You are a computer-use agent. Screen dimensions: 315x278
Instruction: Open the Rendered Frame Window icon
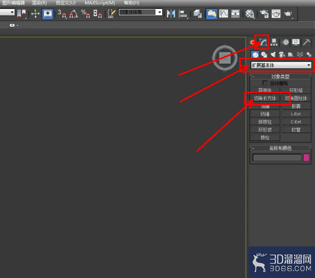(x=276, y=14)
